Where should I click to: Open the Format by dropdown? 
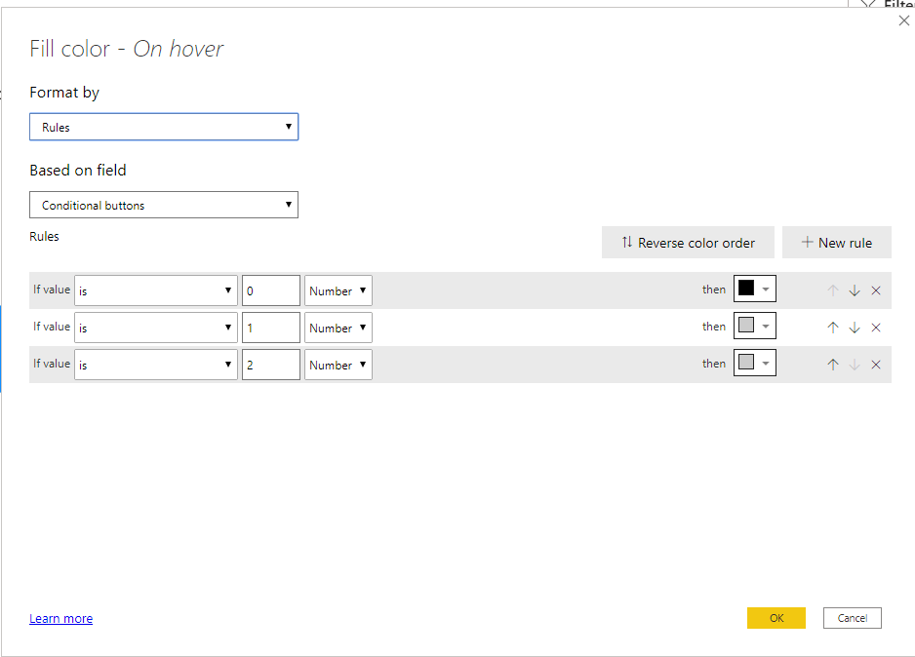coord(164,127)
